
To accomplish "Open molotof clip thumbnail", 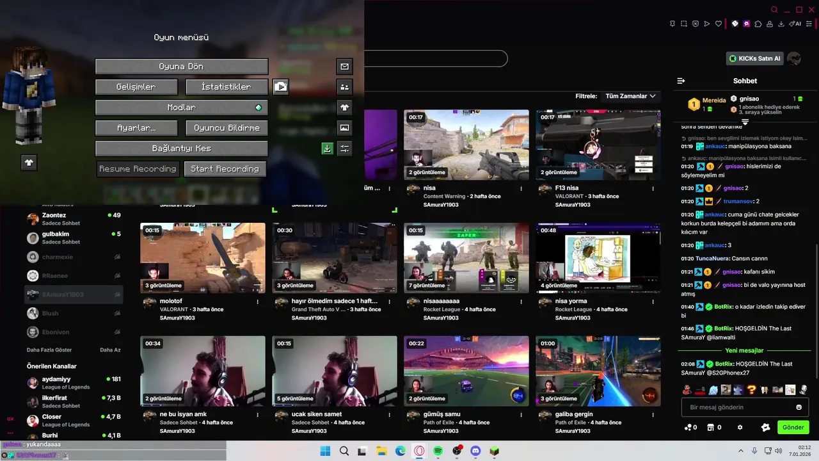I will tap(203, 258).
